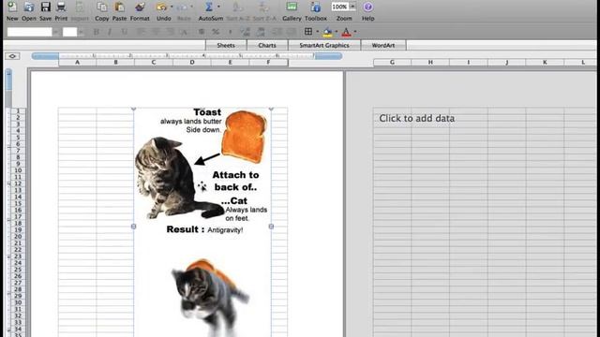
Task: Open the font size dropdown arrow
Action: [x=81, y=32]
